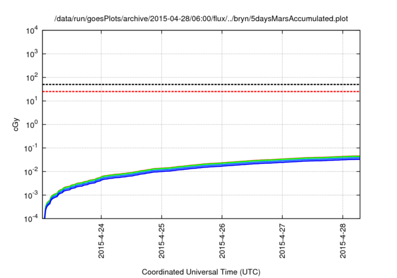Click the 2015-4-24 date tick label
The image size is (397, 278).
pyautogui.click(x=101, y=241)
